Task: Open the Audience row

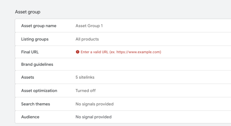Action: [123, 117]
